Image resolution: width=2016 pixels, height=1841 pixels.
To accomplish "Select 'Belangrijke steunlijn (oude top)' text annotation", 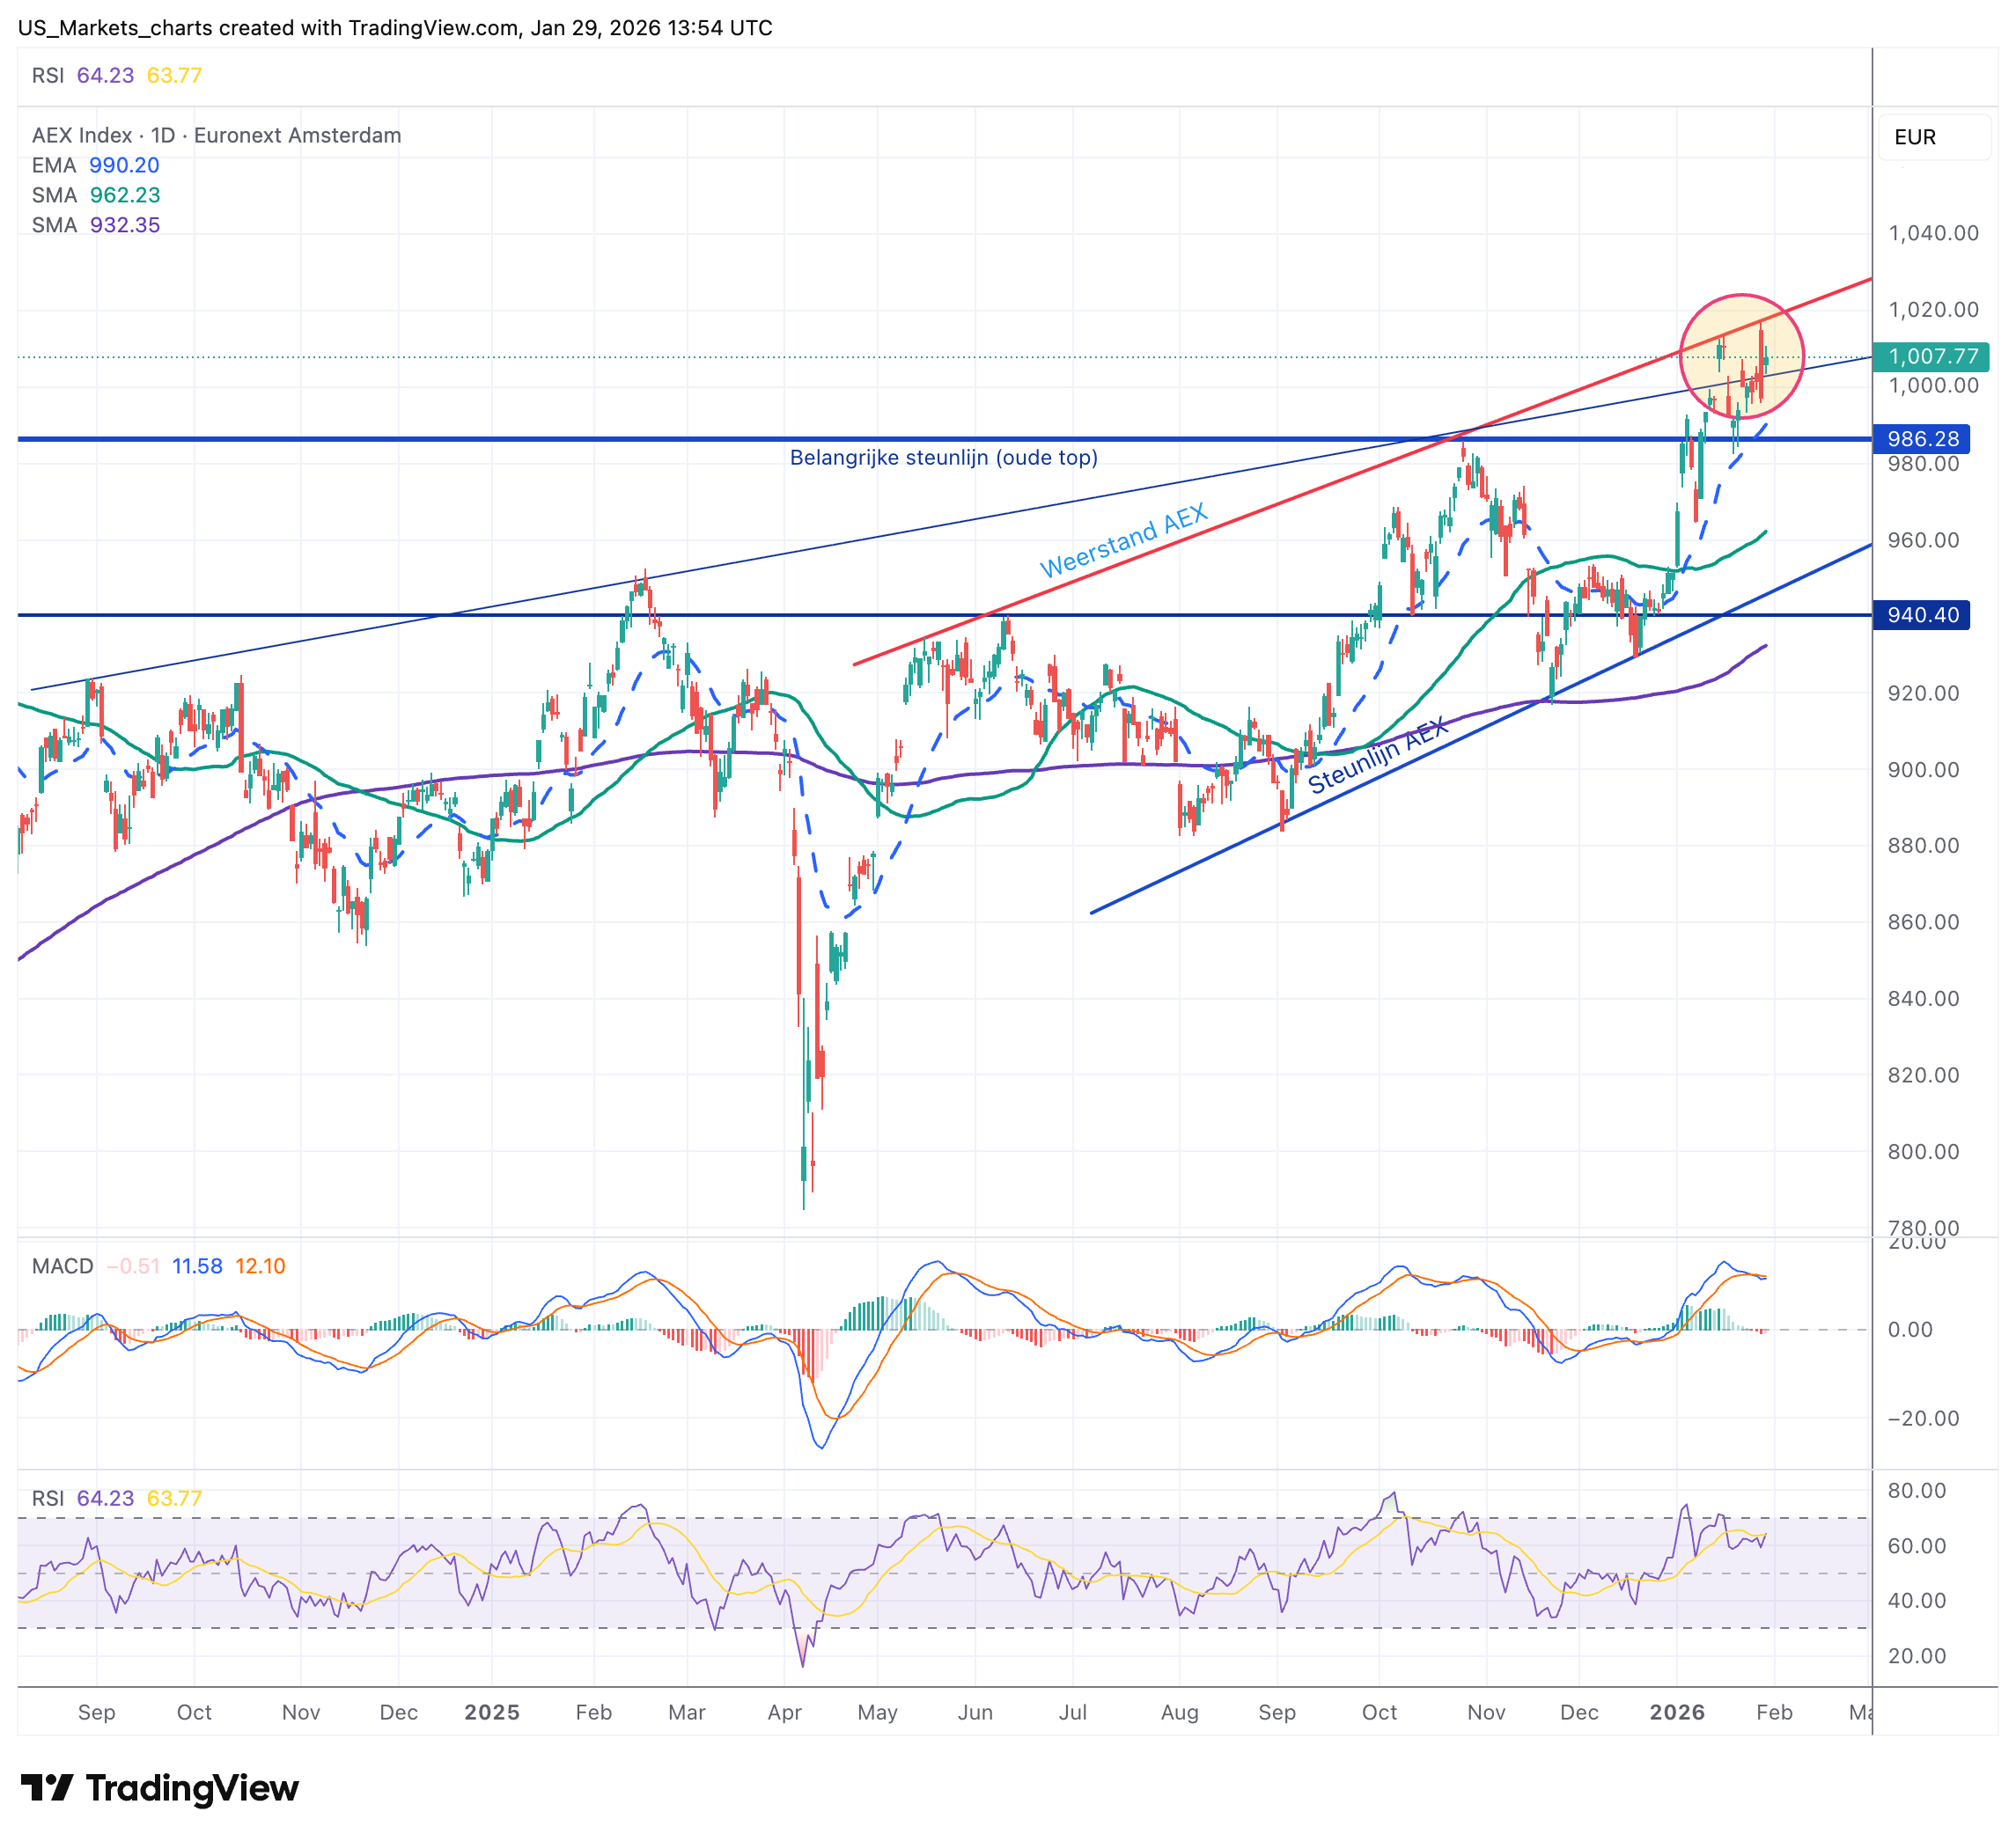I will 943,458.
